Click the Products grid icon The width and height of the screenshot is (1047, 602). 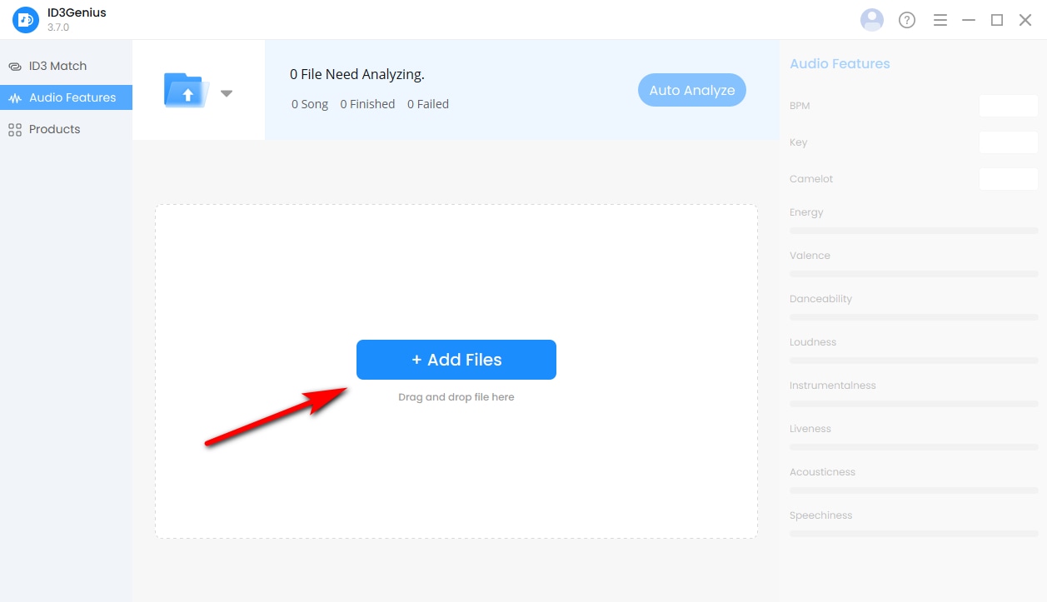tap(14, 130)
